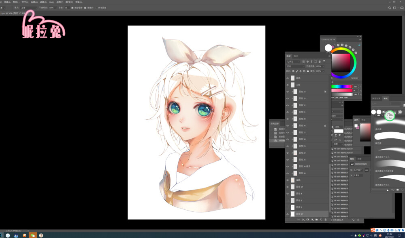The image size is (405, 238).
Task: Open workspace switcher icon top-right
Action: tap(394, 8)
